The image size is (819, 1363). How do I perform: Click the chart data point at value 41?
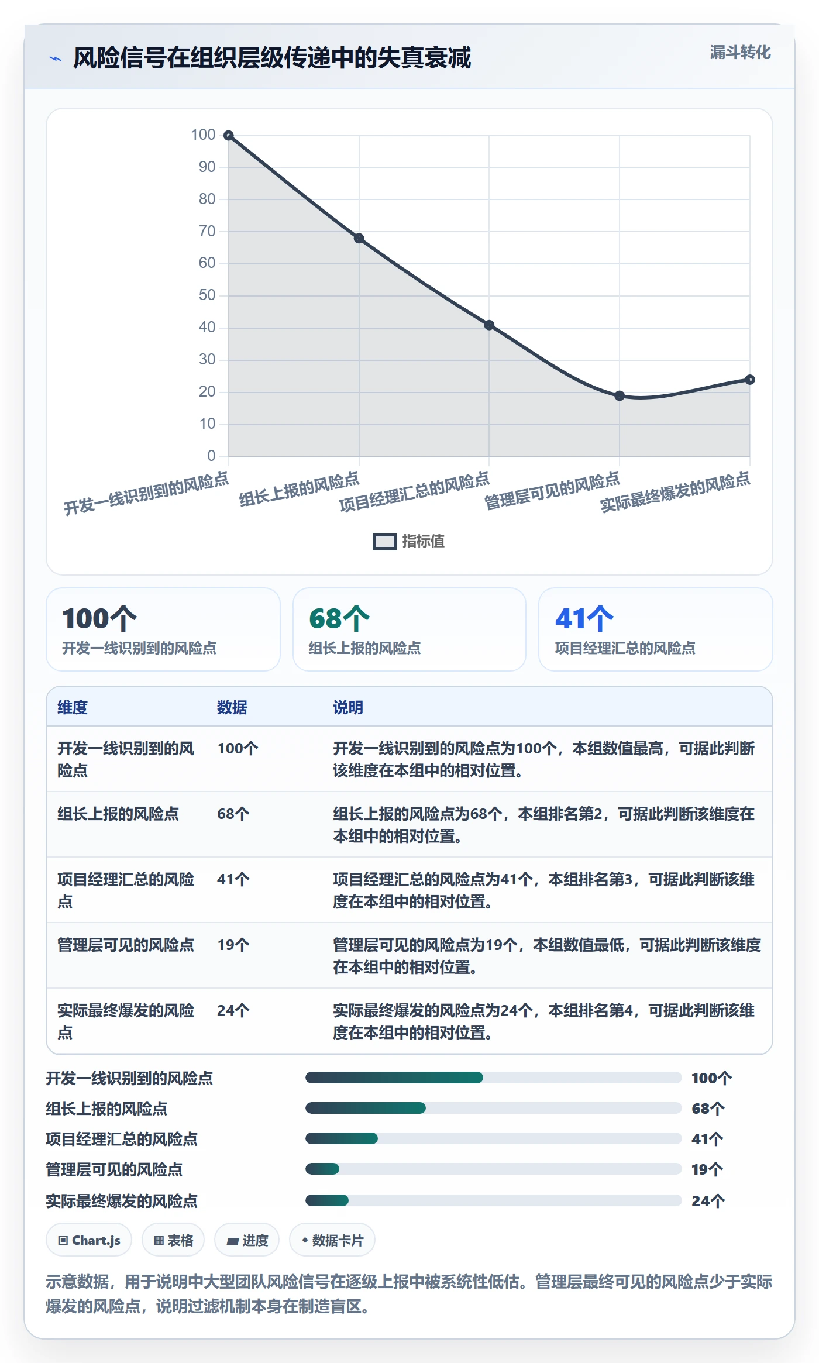(x=489, y=325)
